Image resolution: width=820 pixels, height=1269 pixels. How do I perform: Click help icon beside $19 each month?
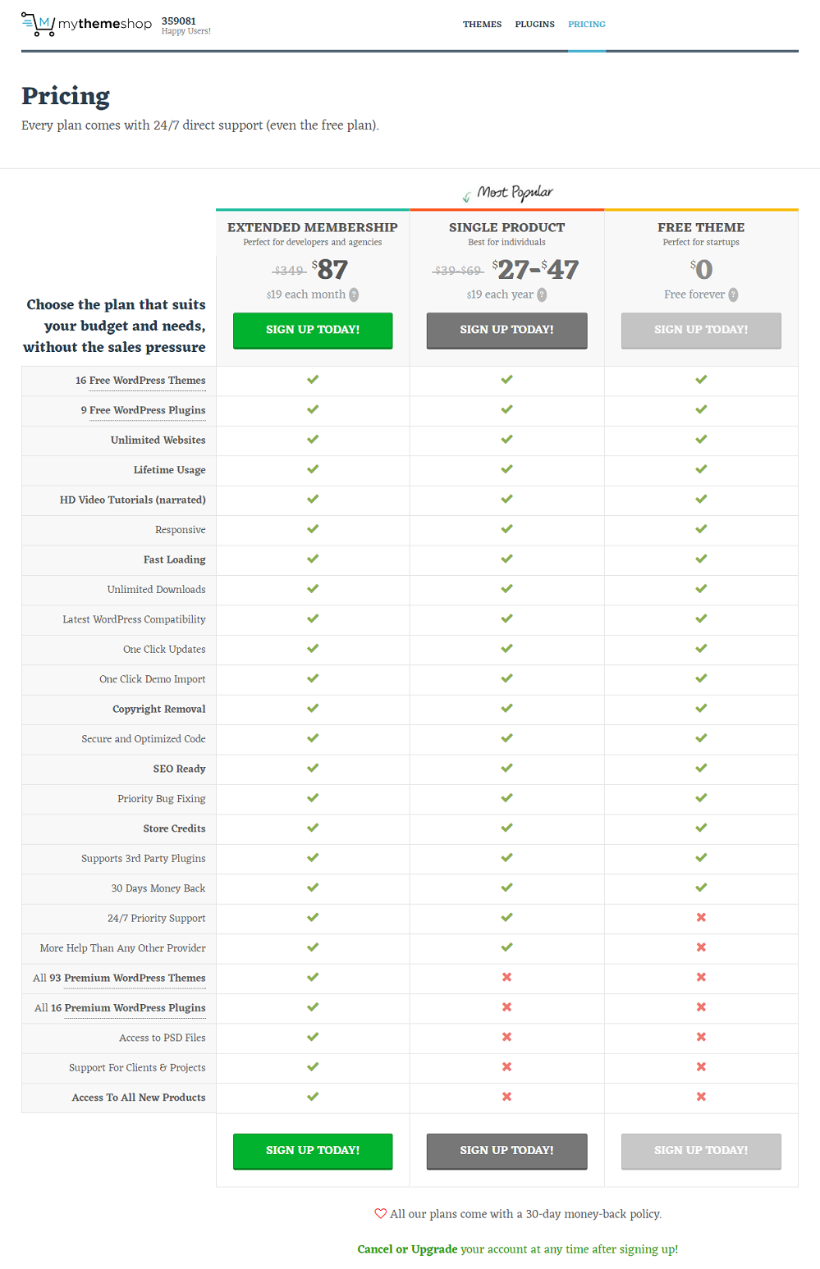354,294
